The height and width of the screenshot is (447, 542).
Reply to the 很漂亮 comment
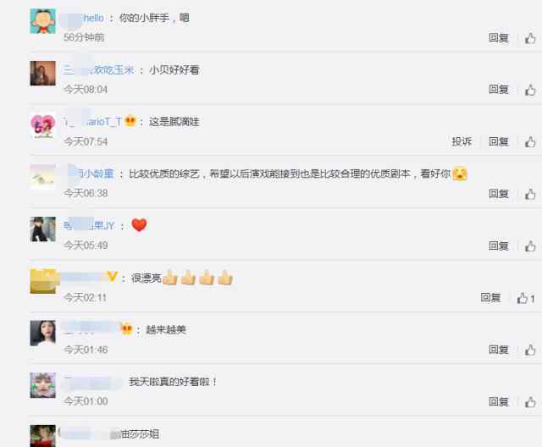pyautogui.click(x=491, y=298)
